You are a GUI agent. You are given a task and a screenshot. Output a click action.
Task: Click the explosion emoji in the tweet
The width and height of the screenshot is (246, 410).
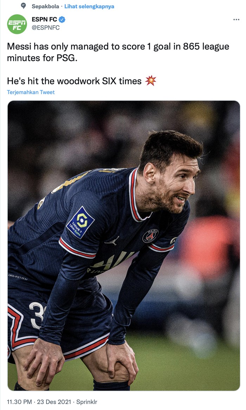click(150, 81)
